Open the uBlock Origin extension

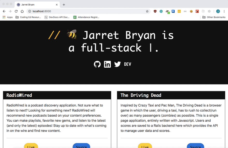(155, 11)
